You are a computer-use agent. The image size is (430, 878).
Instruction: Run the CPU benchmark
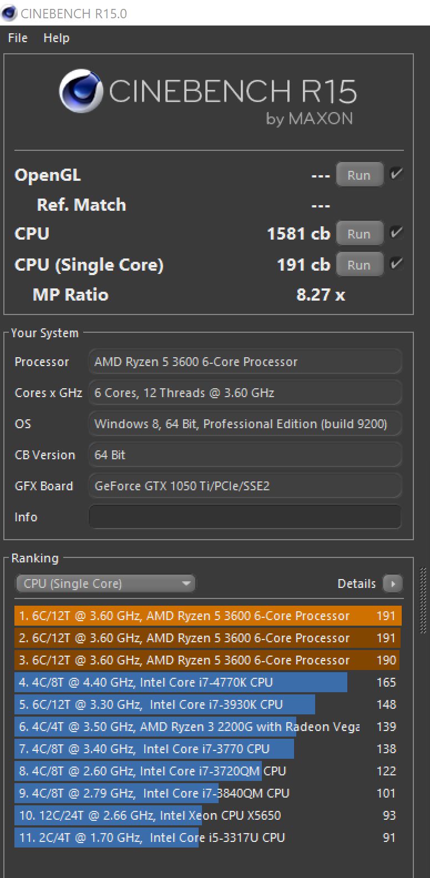(359, 234)
